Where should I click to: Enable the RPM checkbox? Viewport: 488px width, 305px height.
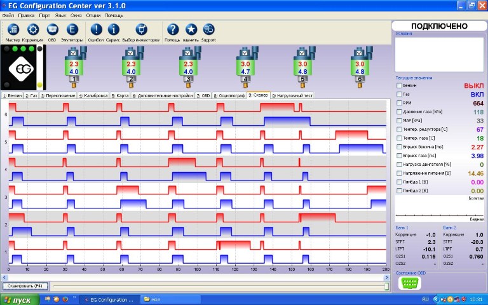(x=399, y=102)
